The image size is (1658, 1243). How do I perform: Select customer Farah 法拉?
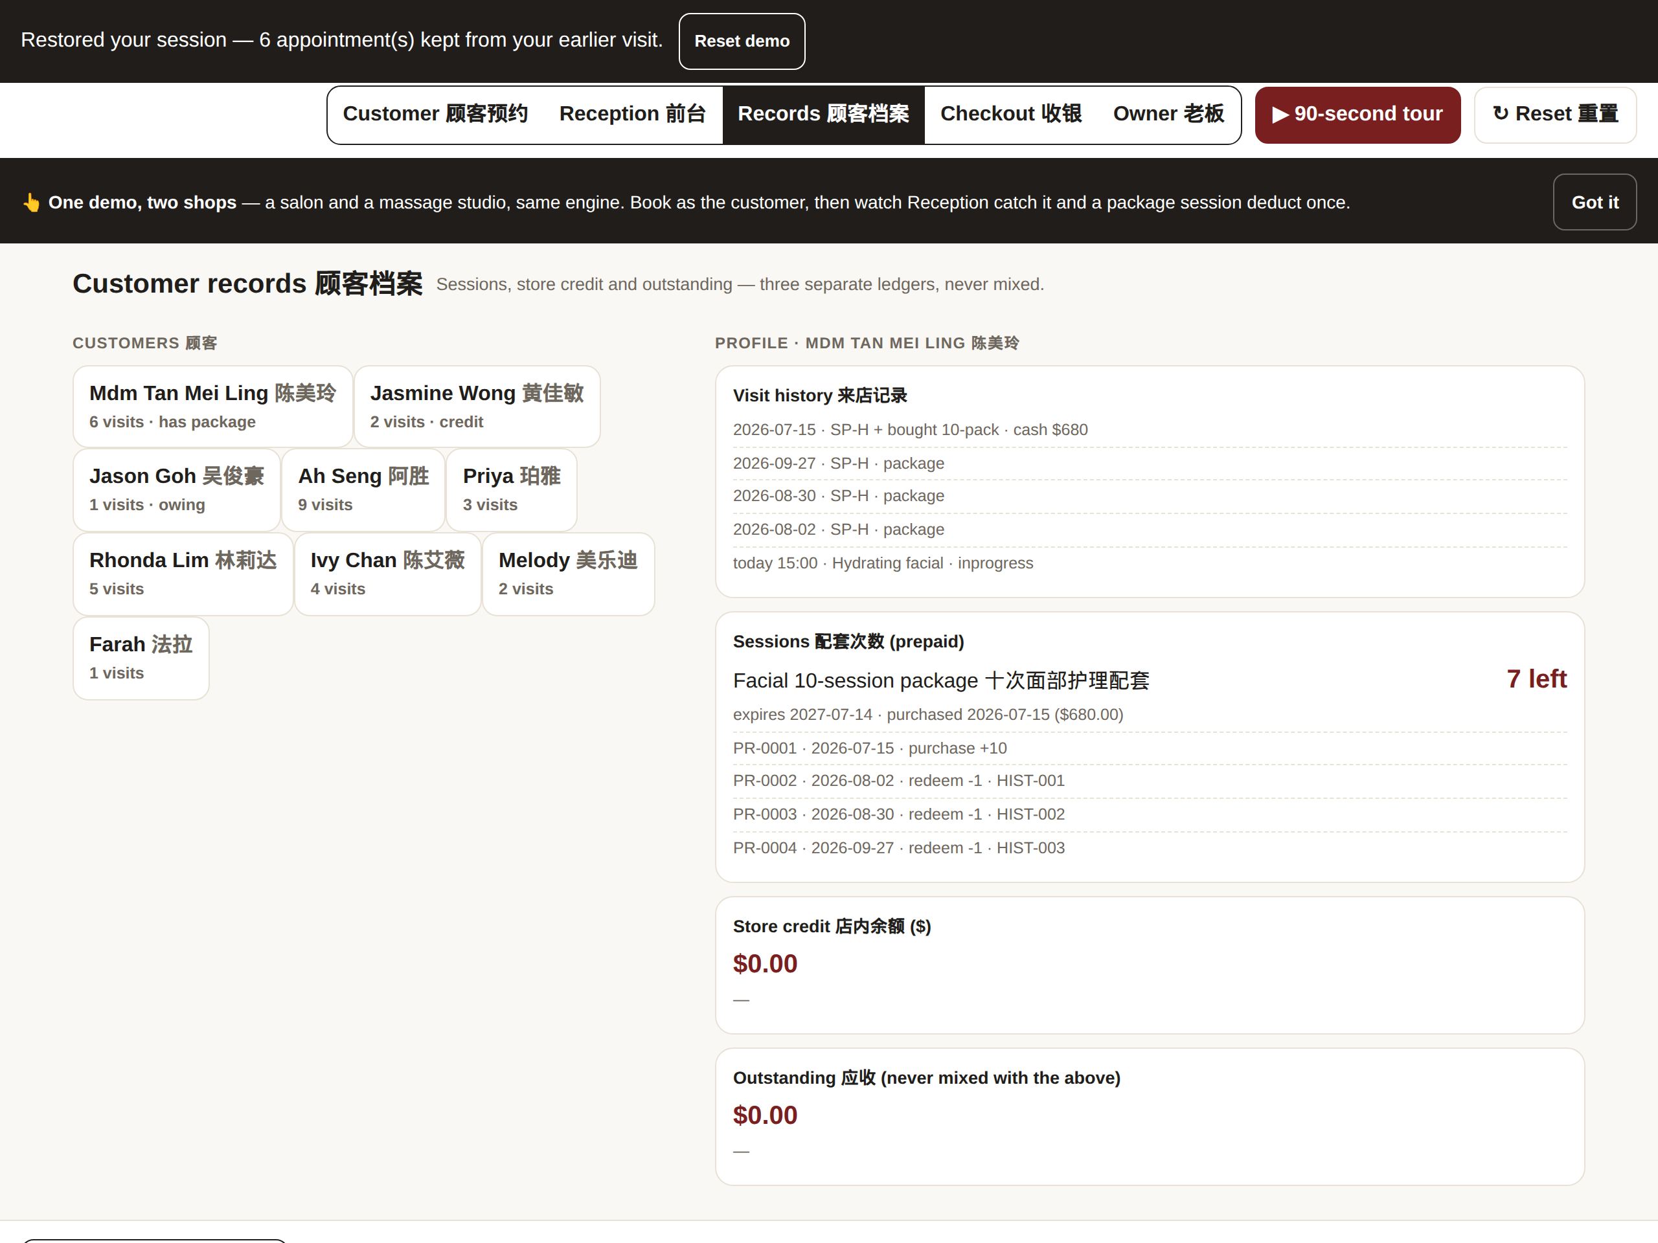click(x=141, y=658)
